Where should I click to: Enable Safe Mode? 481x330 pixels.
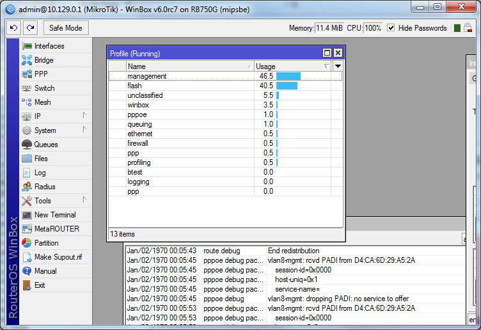pos(66,28)
